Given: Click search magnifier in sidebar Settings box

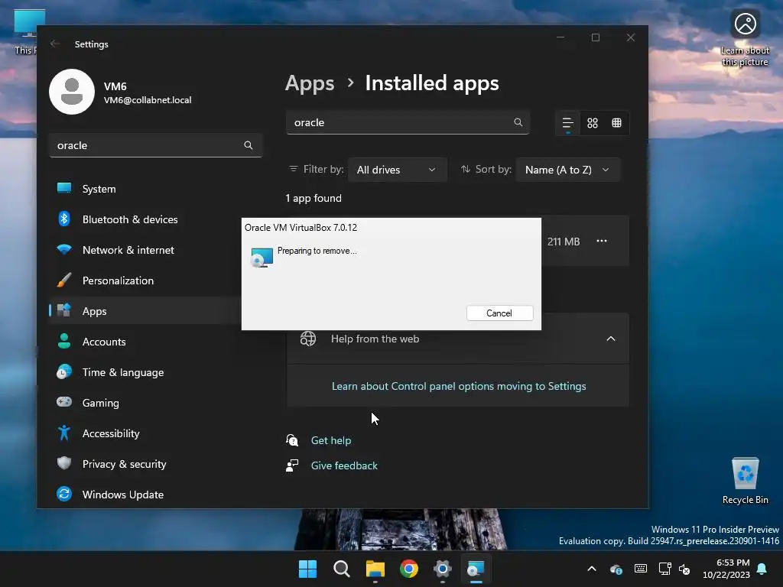Looking at the screenshot, I should 249,145.
